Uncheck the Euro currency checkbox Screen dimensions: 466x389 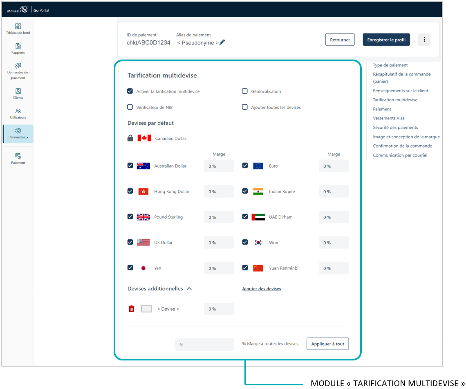click(x=245, y=166)
